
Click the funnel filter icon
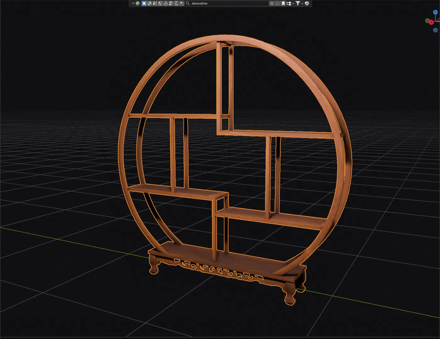pyautogui.click(x=298, y=3)
